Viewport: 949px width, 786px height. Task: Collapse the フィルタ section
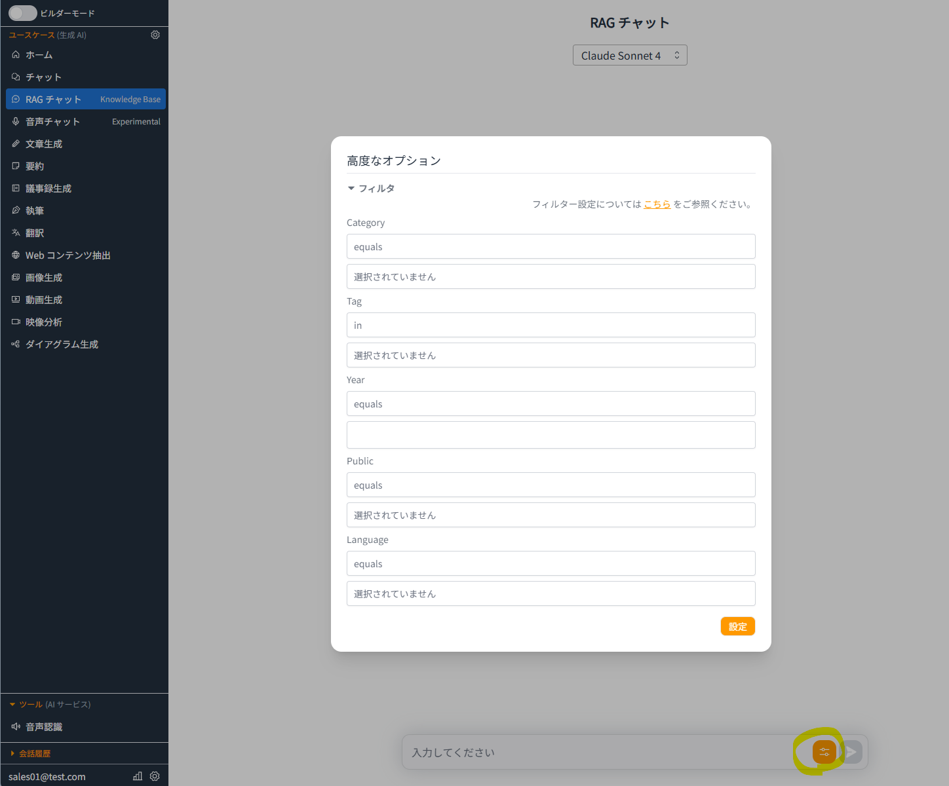coord(371,189)
